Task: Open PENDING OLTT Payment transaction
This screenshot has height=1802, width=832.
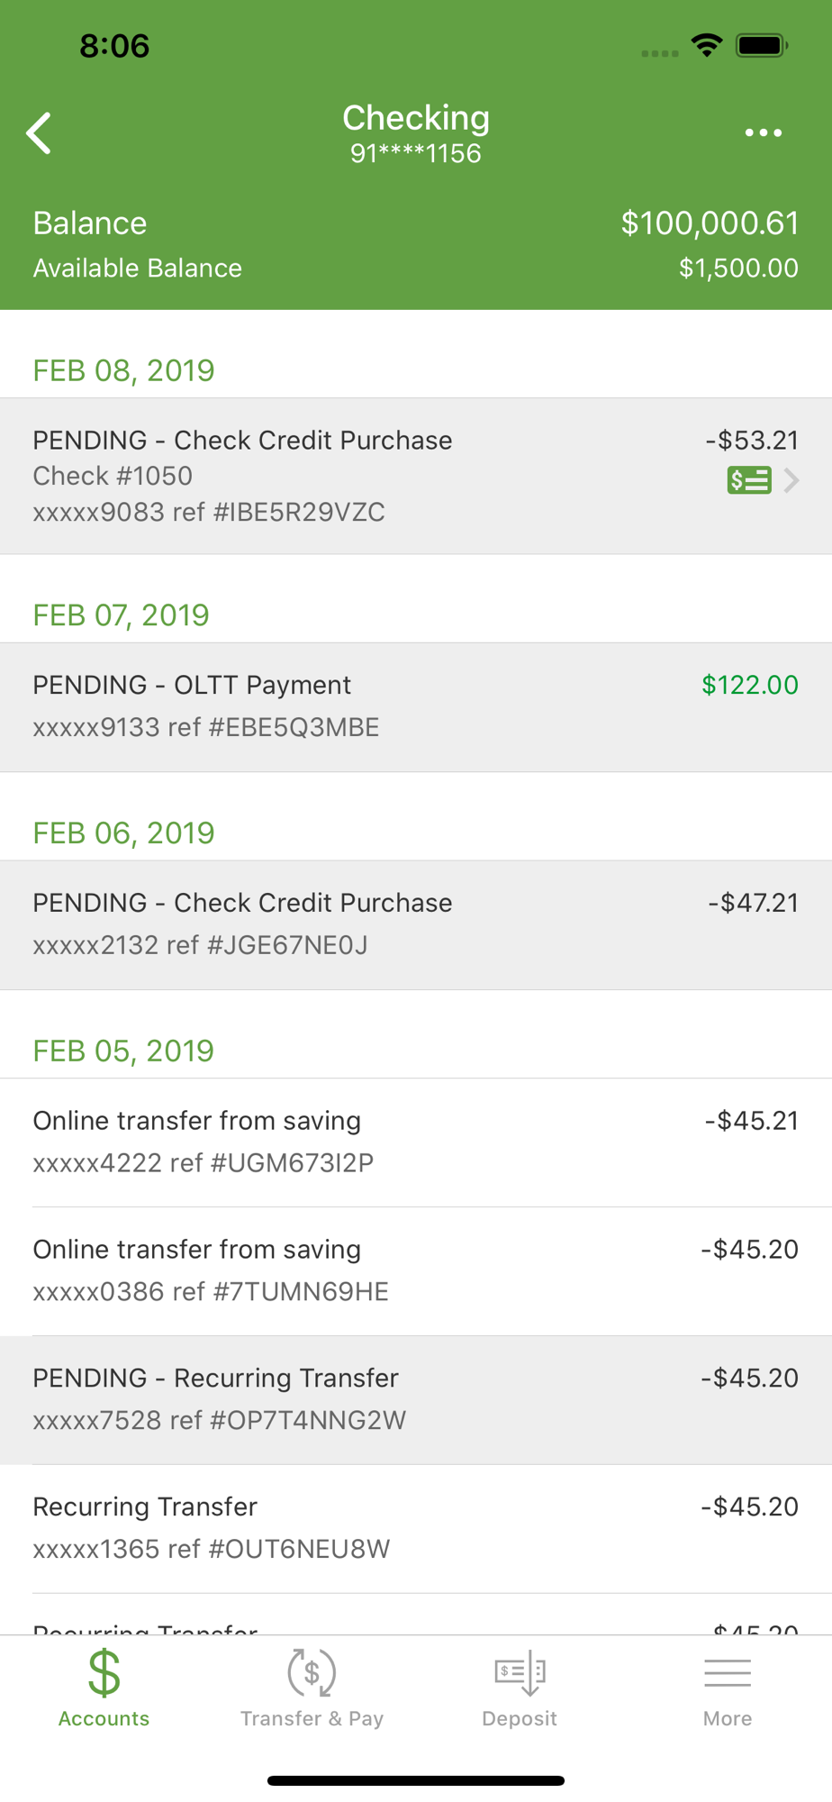Action: [x=416, y=707]
